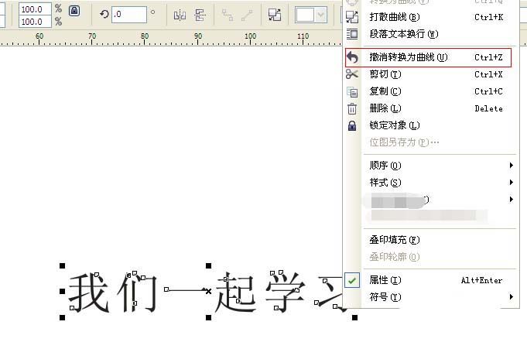Click the copy pages icon
Viewport: 527px width, 349px height.
point(352,91)
